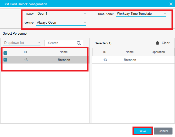
Task: Uncheck the checkbox for Brennon
Action: tap(5, 60)
